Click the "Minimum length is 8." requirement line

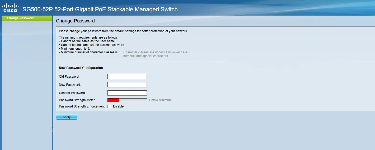[x=74, y=49]
